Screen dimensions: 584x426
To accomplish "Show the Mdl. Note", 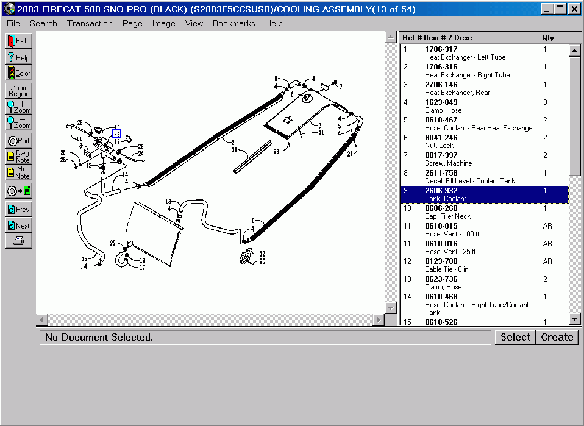I will [x=18, y=172].
